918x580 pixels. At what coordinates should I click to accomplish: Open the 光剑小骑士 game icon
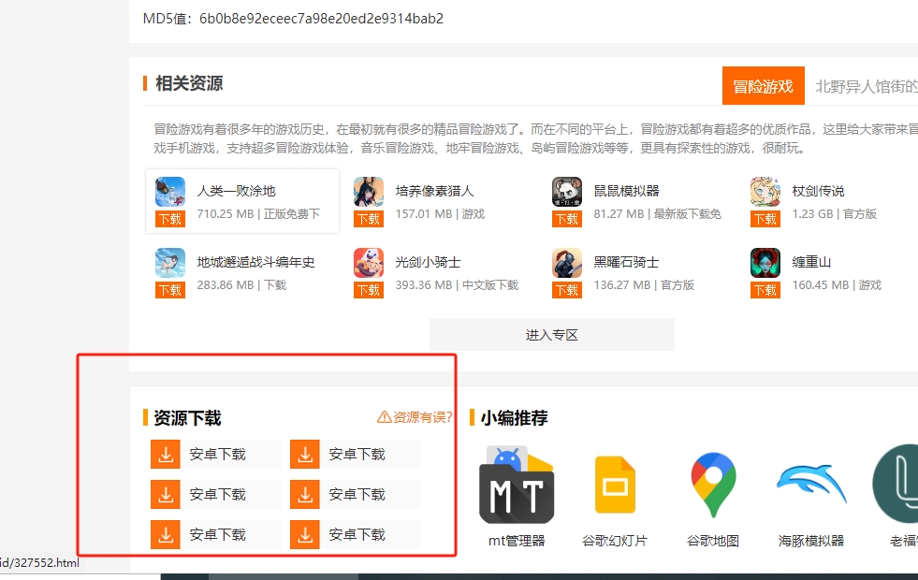pyautogui.click(x=369, y=263)
